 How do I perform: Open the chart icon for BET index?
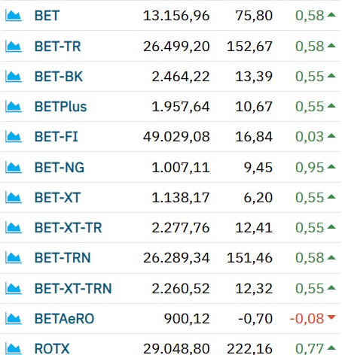[x=14, y=16]
